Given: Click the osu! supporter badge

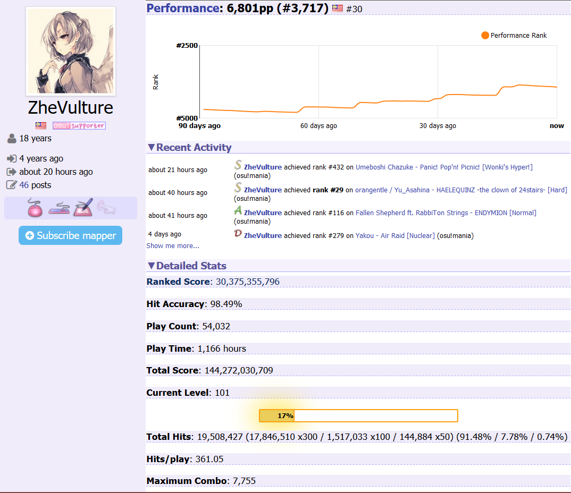Looking at the screenshot, I should click(79, 126).
